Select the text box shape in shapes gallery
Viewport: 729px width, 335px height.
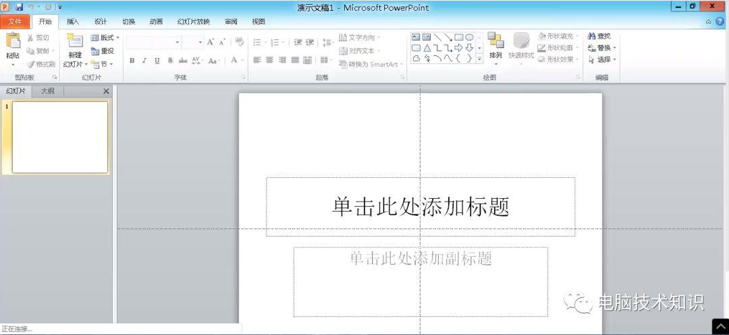click(416, 37)
